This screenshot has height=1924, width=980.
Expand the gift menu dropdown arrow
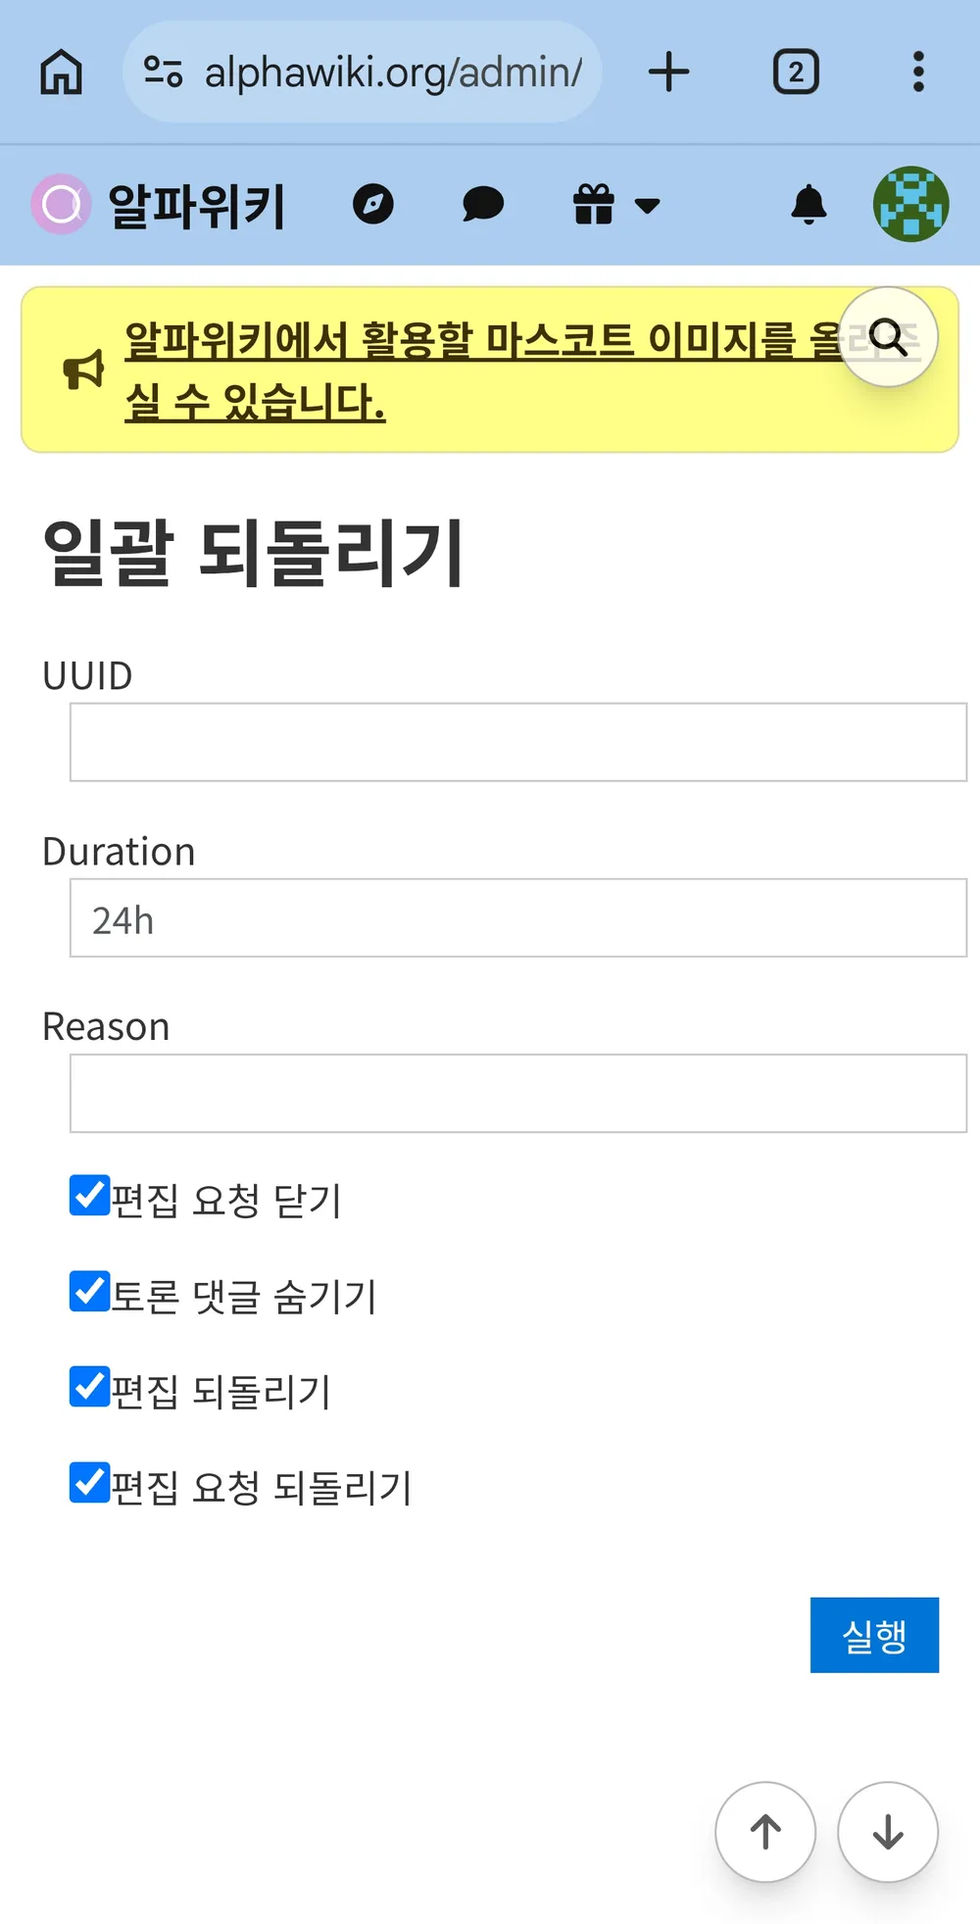[x=648, y=207]
